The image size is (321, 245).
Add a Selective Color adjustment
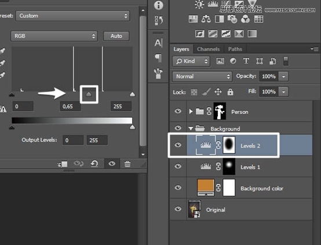click(x=239, y=34)
